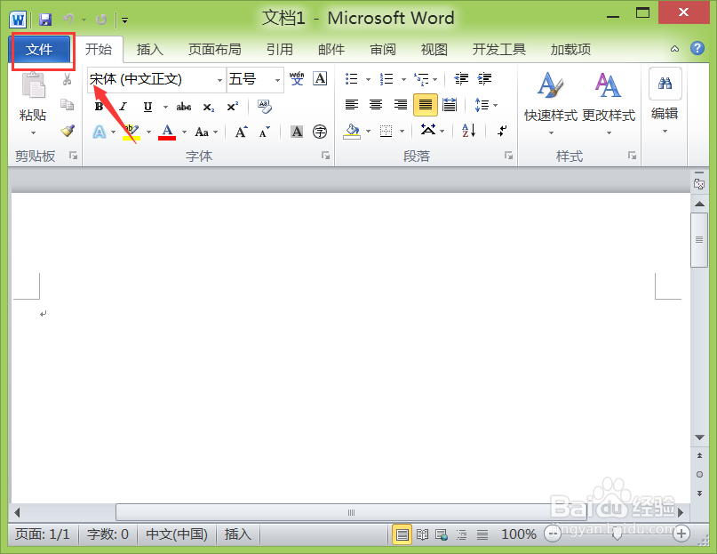Click the Asian layout icon
Screen dimensions: 717x554
[428, 131]
